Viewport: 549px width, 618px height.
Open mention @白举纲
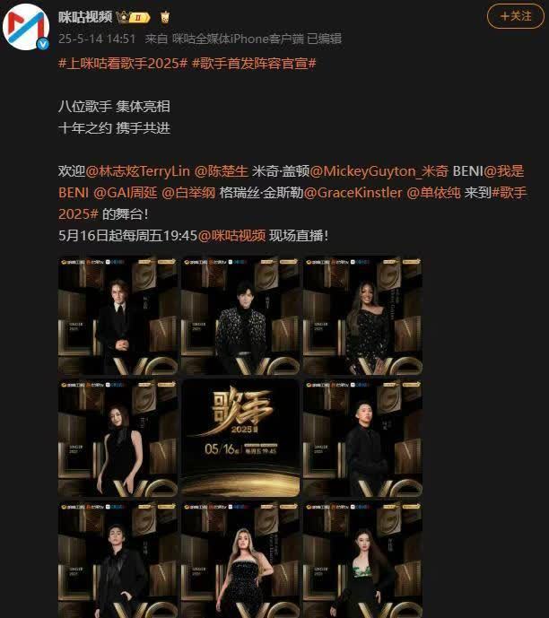[188, 192]
